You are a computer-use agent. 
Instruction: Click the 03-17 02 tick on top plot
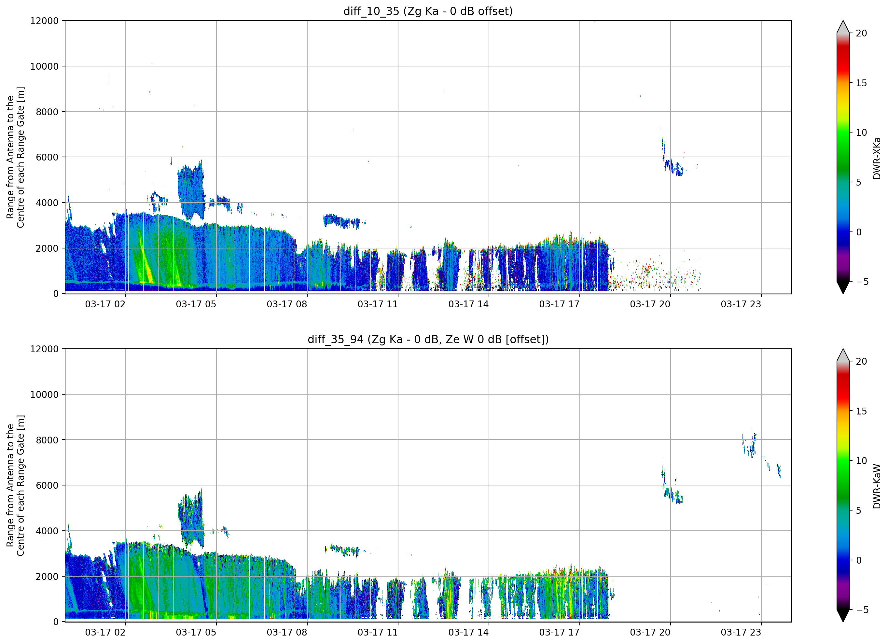[x=105, y=304]
